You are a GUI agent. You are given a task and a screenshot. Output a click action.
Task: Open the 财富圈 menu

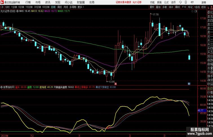(x=81, y=2)
